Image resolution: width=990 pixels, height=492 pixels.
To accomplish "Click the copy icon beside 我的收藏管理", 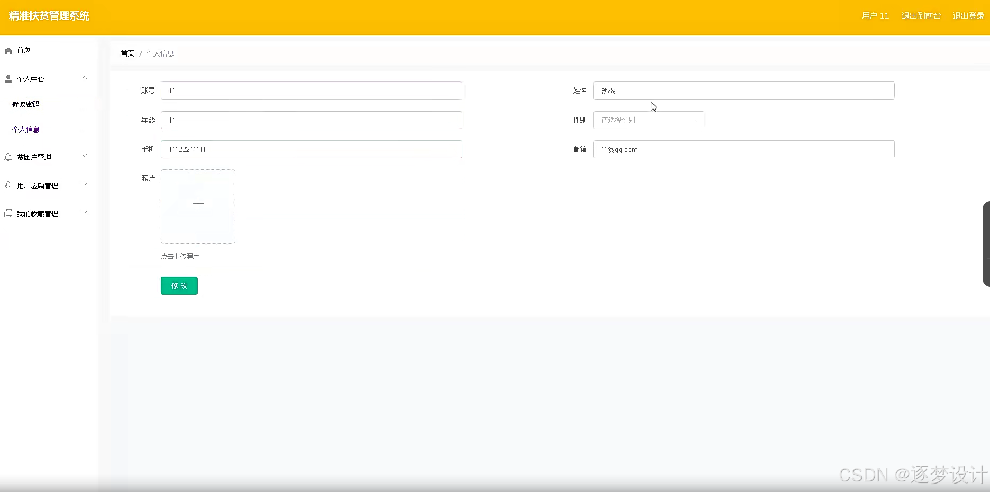I will tap(8, 214).
